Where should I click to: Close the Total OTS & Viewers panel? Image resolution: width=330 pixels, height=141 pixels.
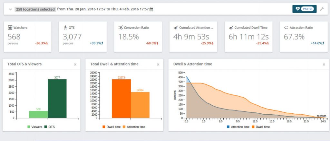click(x=75, y=64)
